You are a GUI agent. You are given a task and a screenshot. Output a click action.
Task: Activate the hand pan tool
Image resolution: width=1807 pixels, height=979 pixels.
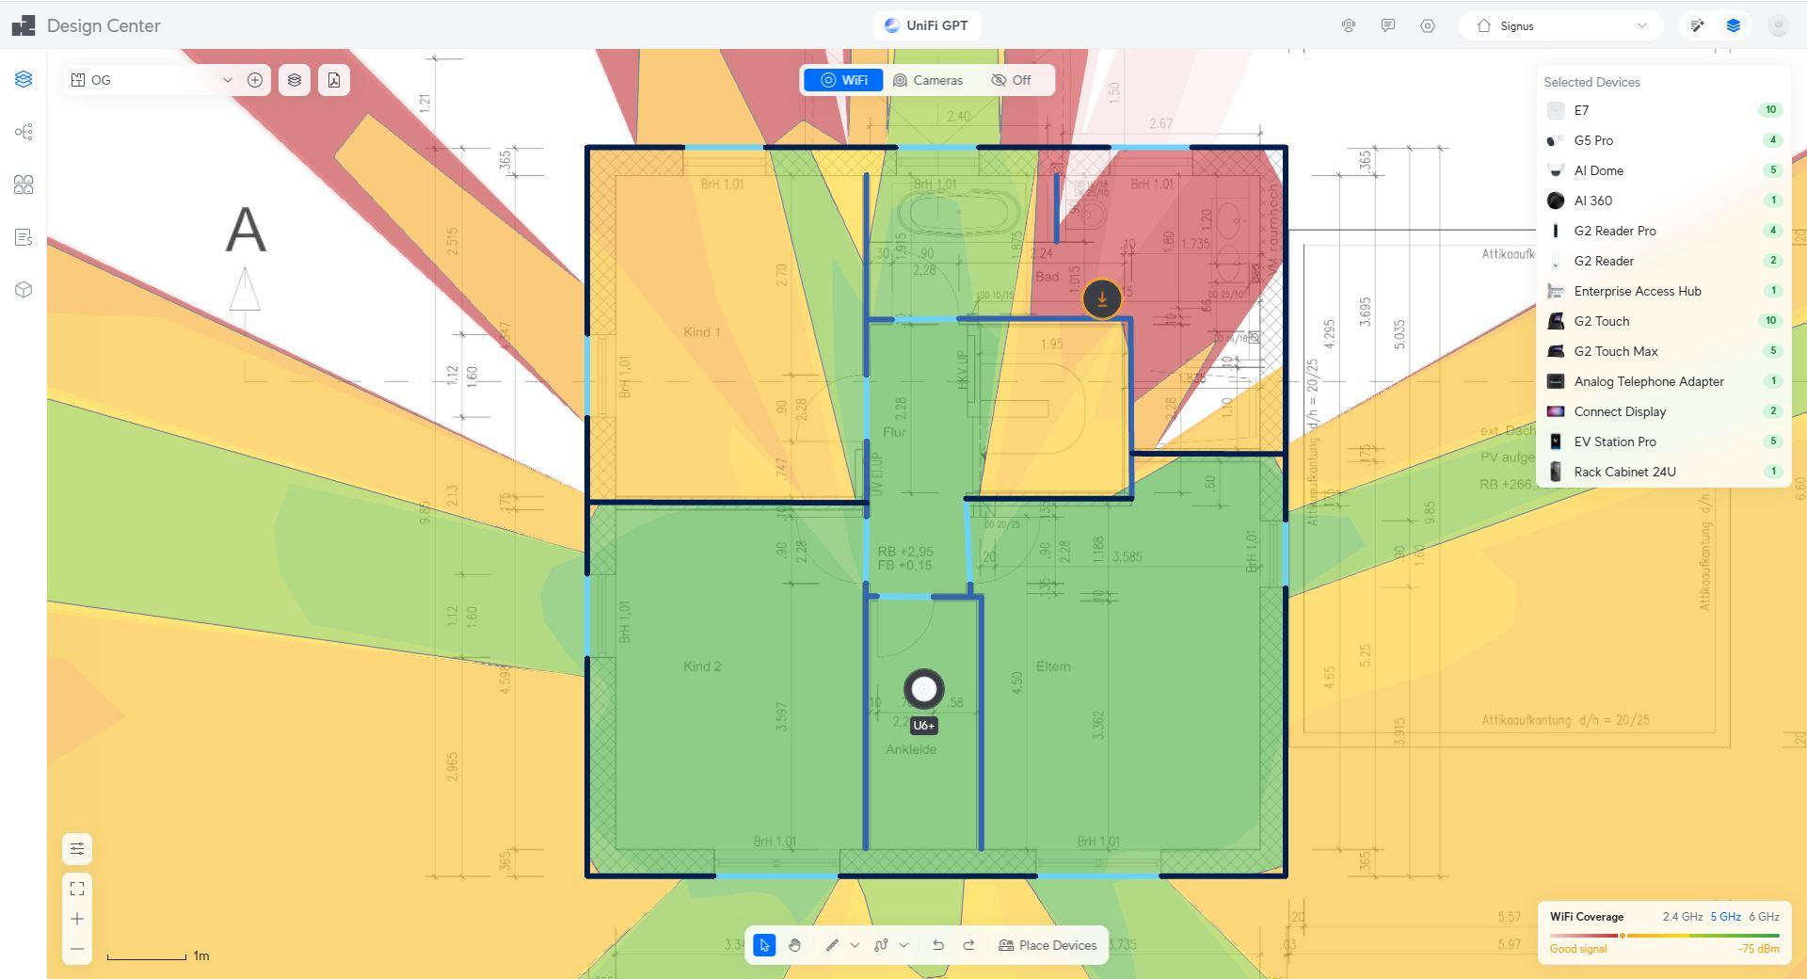pos(794,945)
